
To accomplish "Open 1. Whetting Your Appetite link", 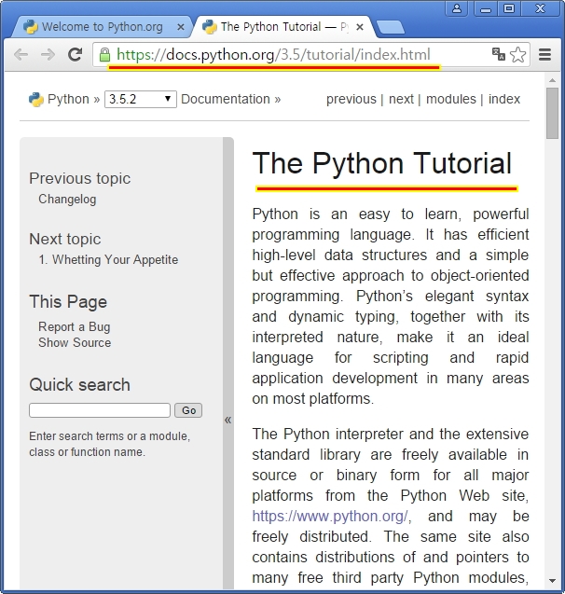I will (x=108, y=260).
